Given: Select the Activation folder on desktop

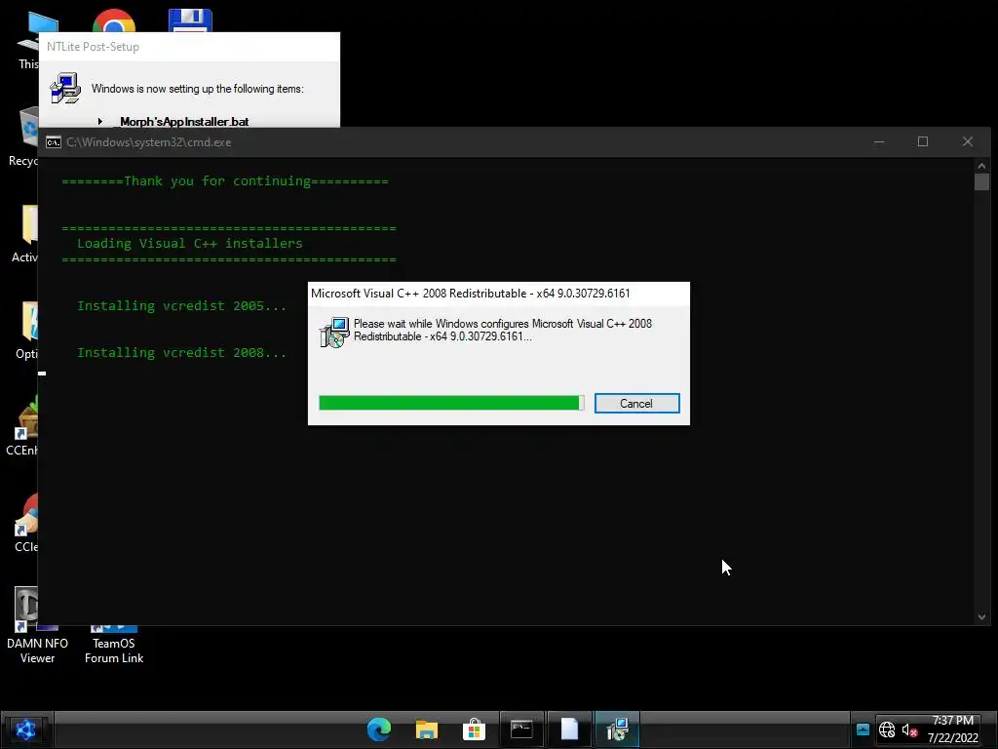Looking at the screenshot, I should pyautogui.click(x=25, y=233).
